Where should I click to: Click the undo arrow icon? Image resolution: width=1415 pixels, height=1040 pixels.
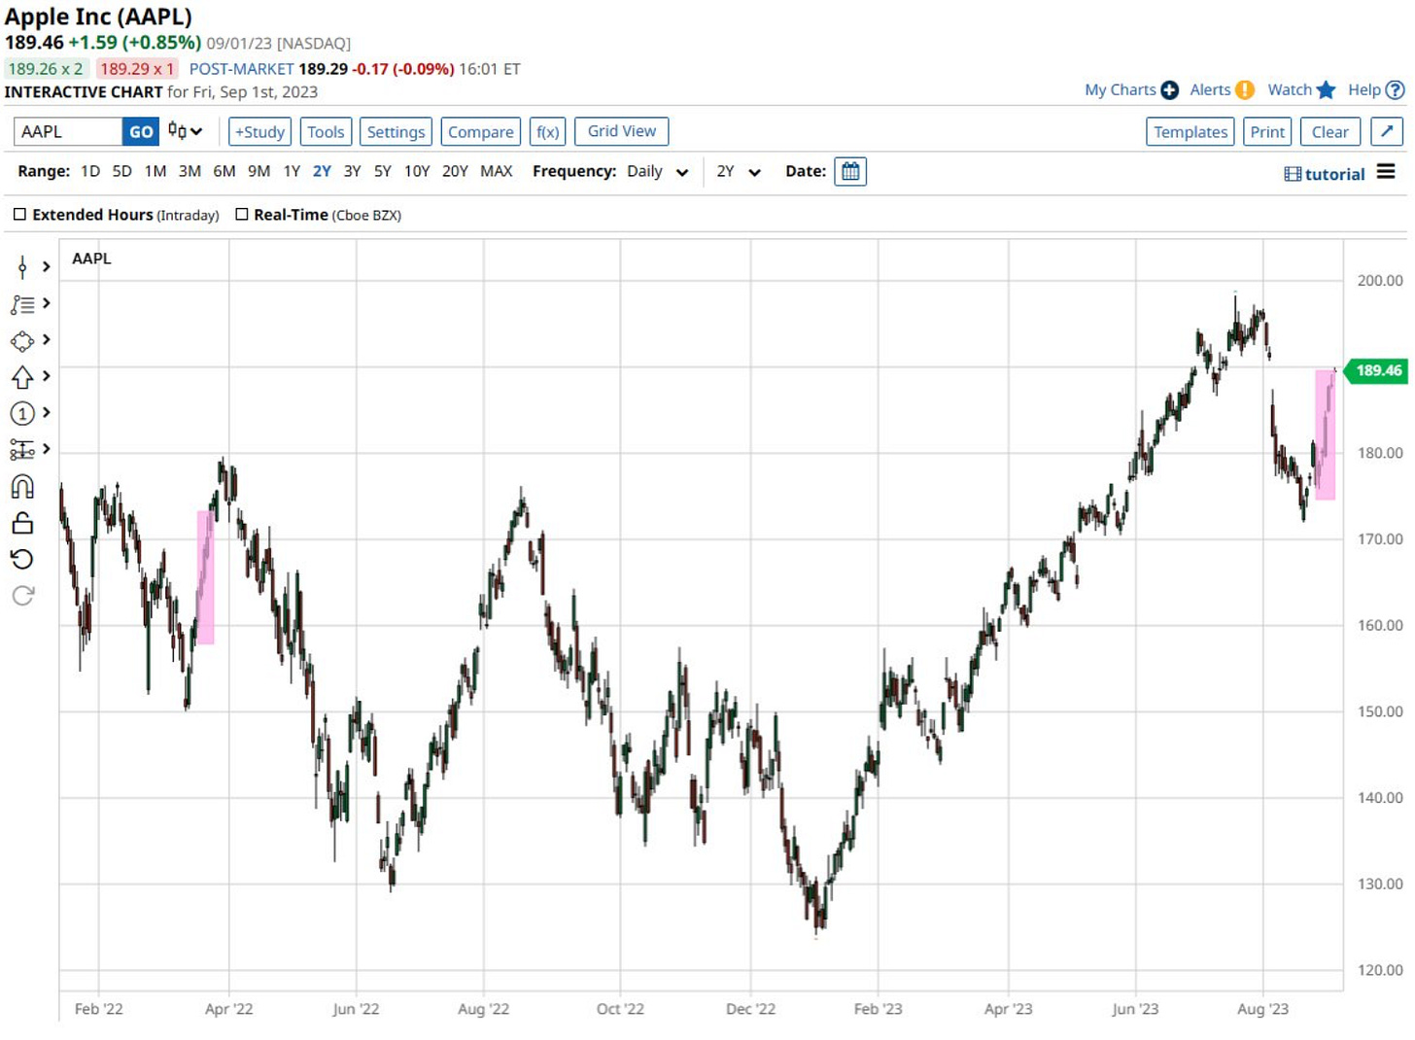pos(22,559)
